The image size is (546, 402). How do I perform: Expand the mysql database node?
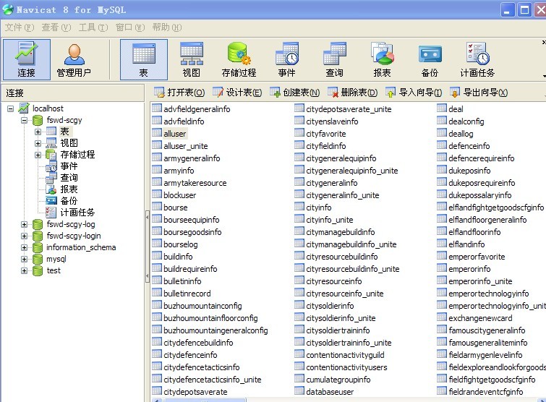tap(24, 259)
